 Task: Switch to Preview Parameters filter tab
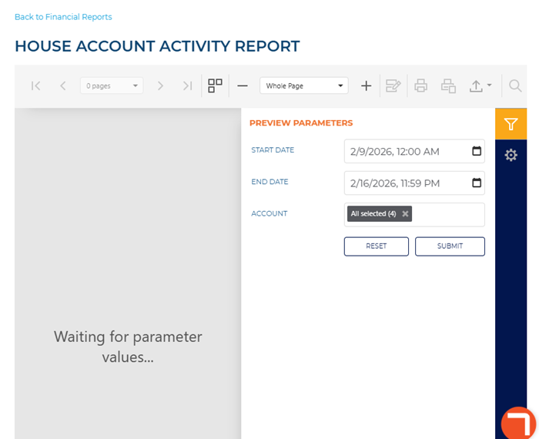[511, 124]
